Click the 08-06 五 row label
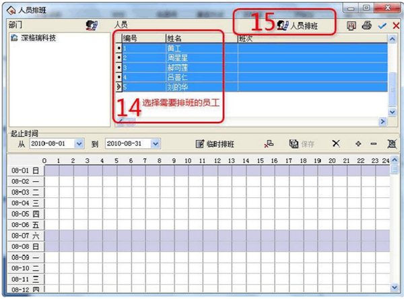The width and height of the screenshot is (404, 299). tap(26, 225)
